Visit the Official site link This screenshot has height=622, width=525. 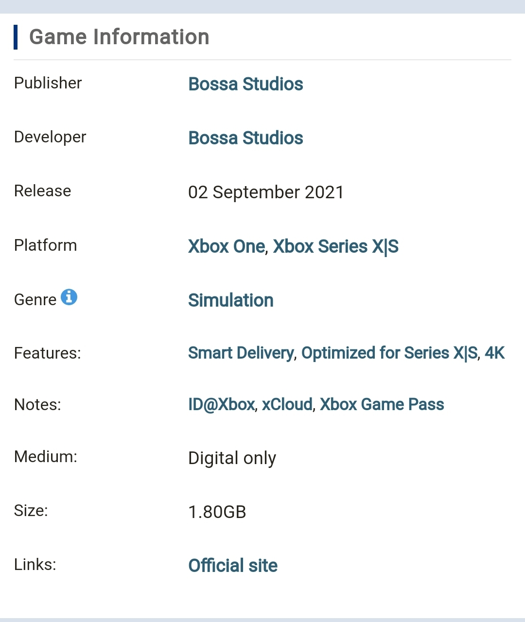point(233,566)
